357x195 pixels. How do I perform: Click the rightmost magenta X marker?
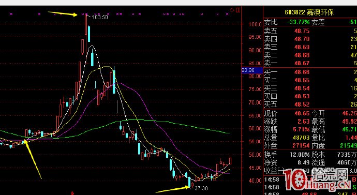pyautogui.click(x=227, y=14)
